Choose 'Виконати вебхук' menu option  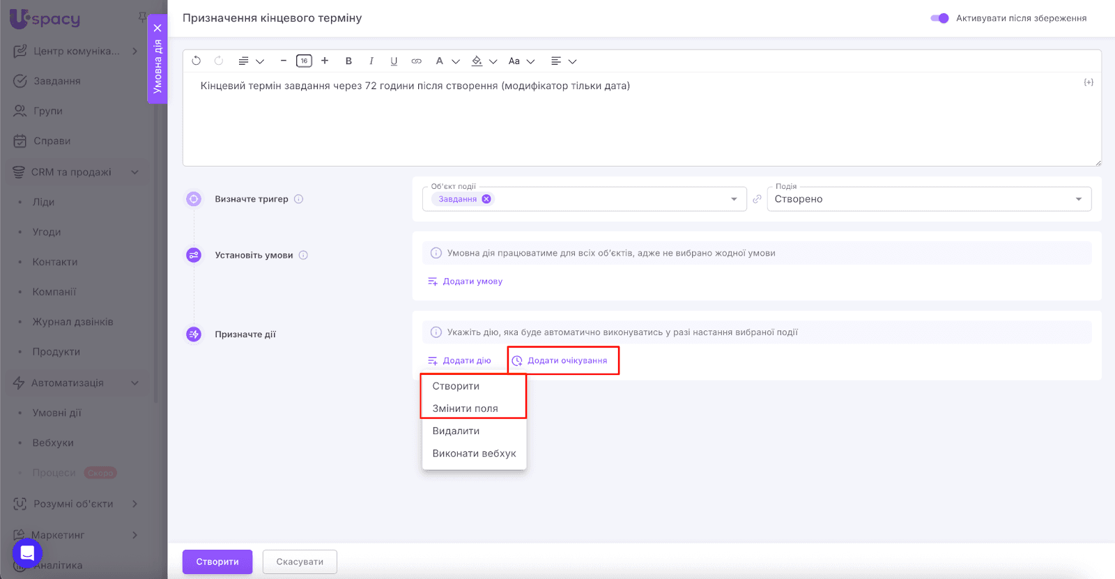pos(474,454)
